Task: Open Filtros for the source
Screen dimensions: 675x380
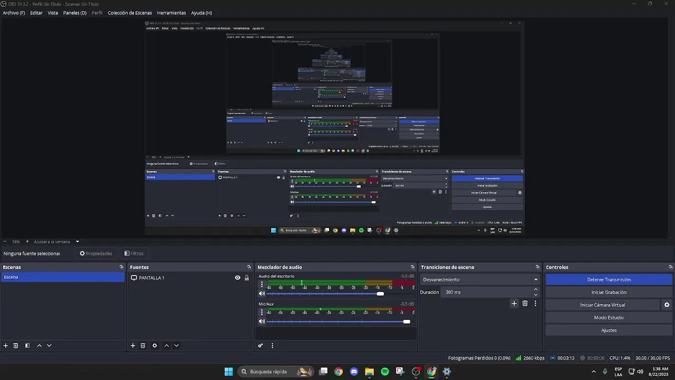Action: tap(134, 253)
